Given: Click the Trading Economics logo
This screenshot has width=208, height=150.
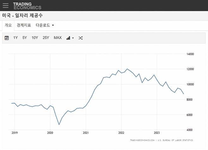Looking at the screenshot, I should 27,6.
